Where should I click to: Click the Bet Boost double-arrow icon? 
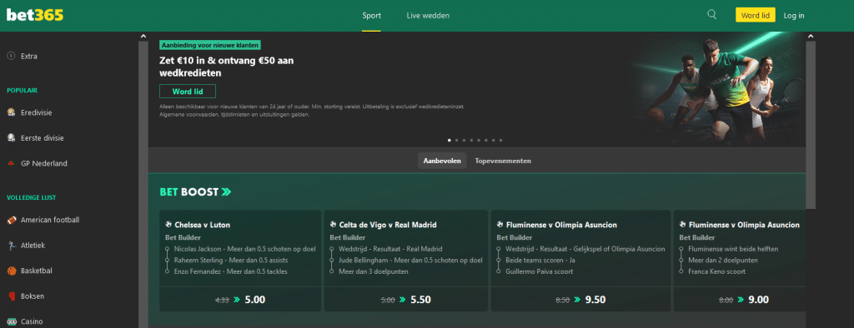tap(227, 191)
